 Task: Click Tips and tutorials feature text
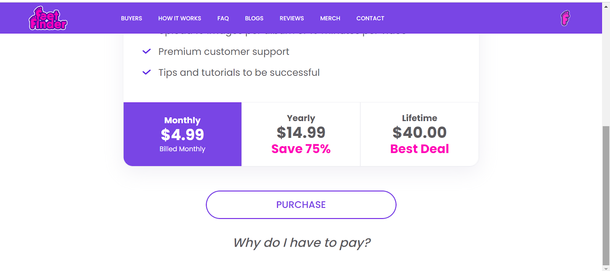239,72
